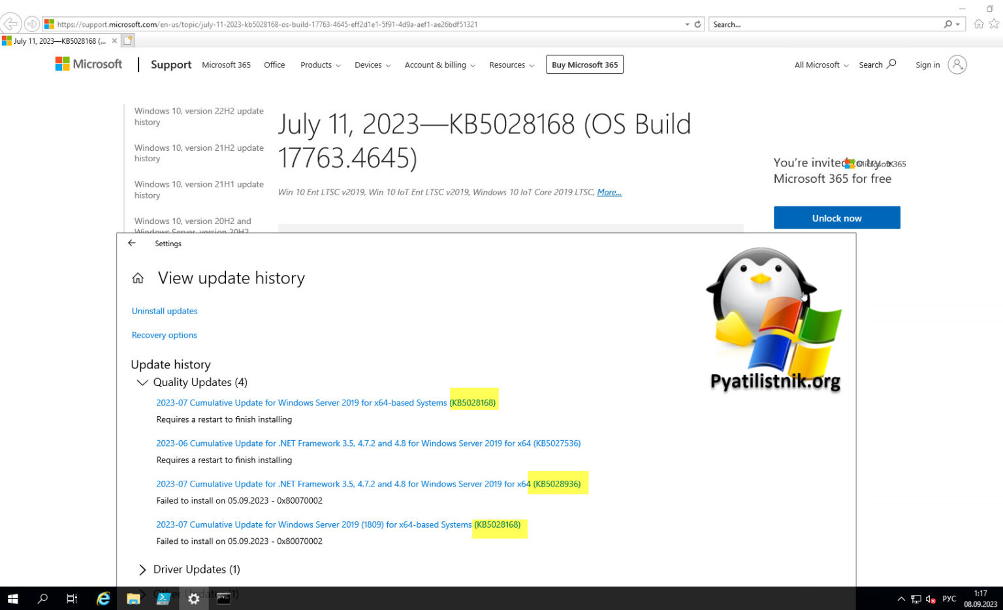The image size is (1003, 610).
Task: Open File Explorer from the taskbar
Action: [133, 598]
